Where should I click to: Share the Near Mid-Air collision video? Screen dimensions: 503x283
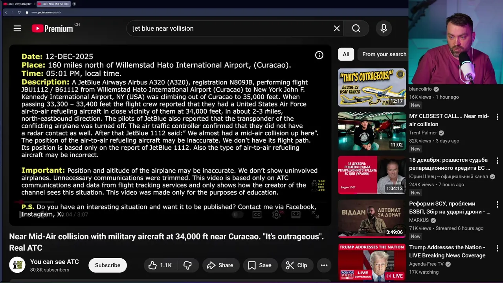coord(220,265)
